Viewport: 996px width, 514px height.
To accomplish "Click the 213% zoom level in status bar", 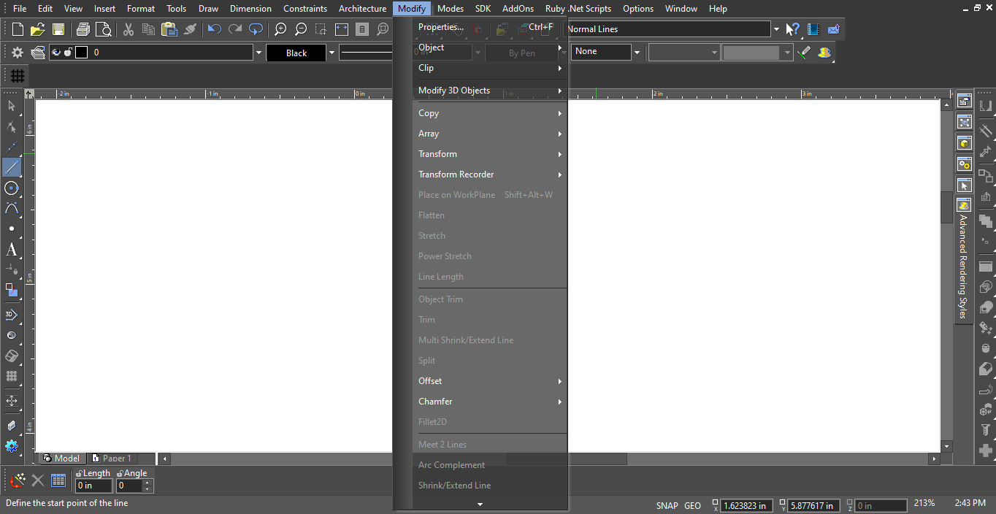I will tap(924, 504).
